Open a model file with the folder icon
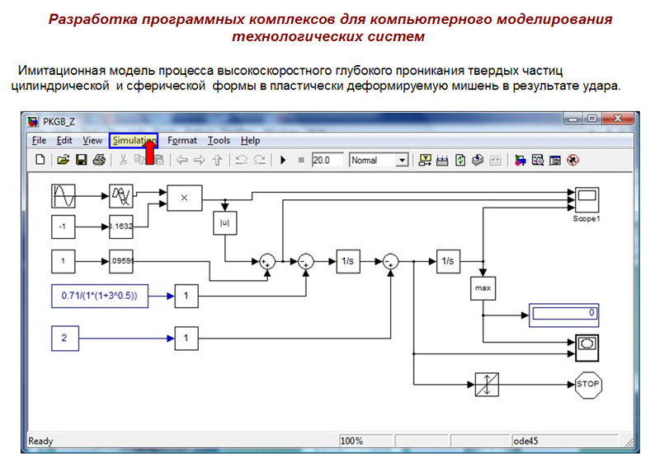Screen dimensions: 655x472 click(63, 160)
